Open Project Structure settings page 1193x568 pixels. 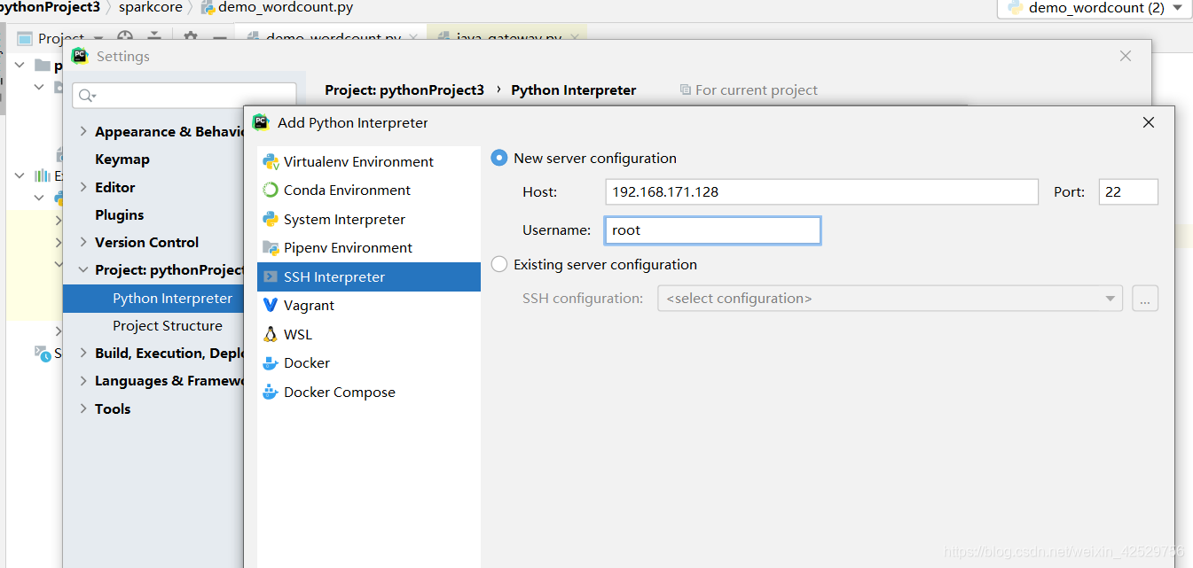click(x=168, y=326)
